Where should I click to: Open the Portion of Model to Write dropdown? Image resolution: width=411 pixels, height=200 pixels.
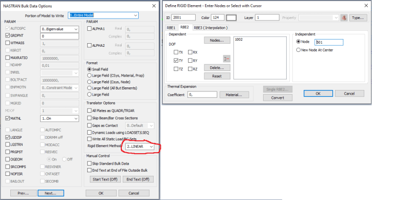click(x=103, y=15)
